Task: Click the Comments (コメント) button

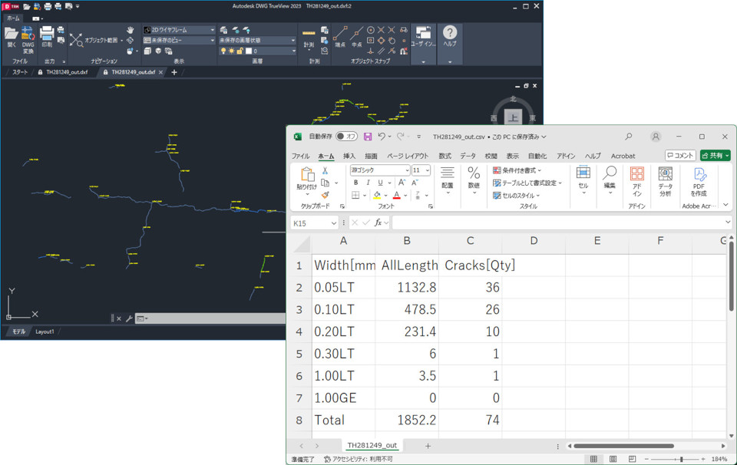Action: [x=680, y=156]
